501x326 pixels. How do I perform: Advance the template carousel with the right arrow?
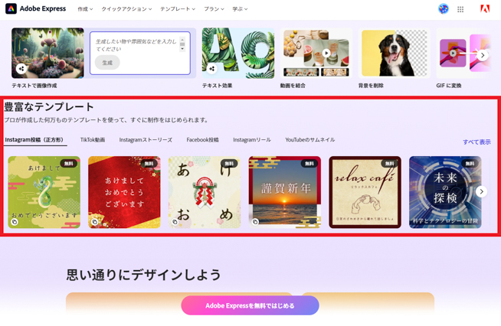pos(481,192)
